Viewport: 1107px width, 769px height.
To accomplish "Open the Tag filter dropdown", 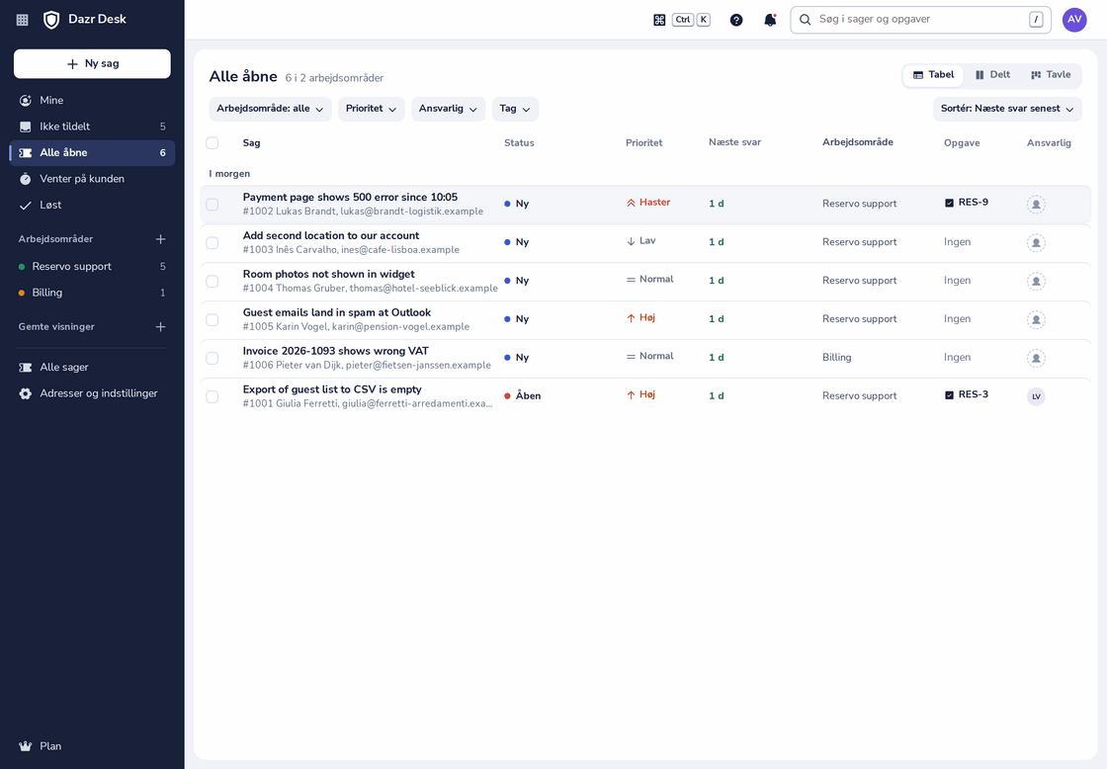I will (515, 109).
